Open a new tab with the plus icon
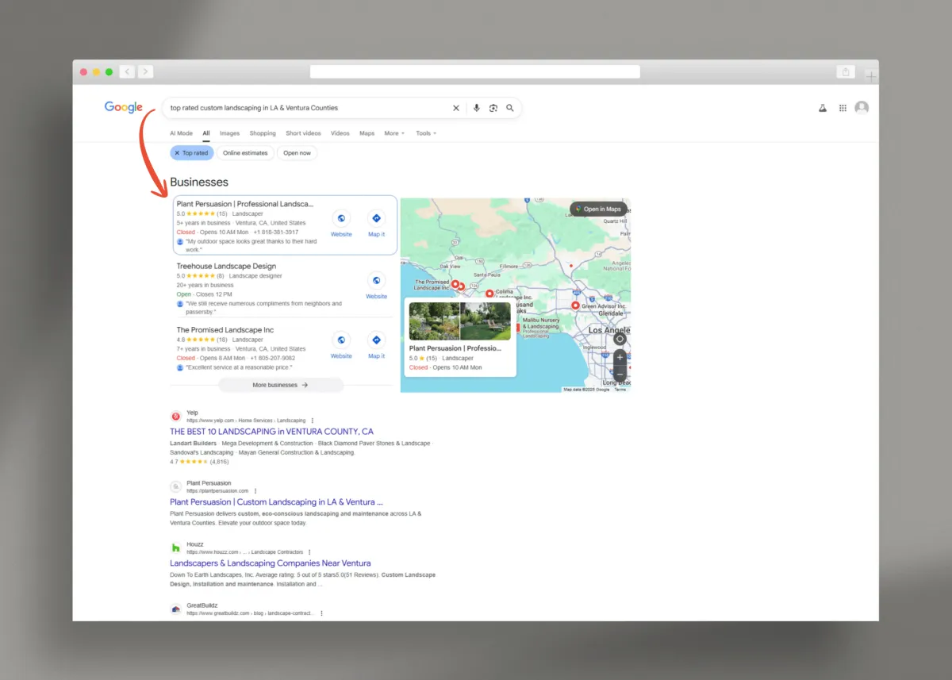This screenshot has width=952, height=680. pos(871,77)
